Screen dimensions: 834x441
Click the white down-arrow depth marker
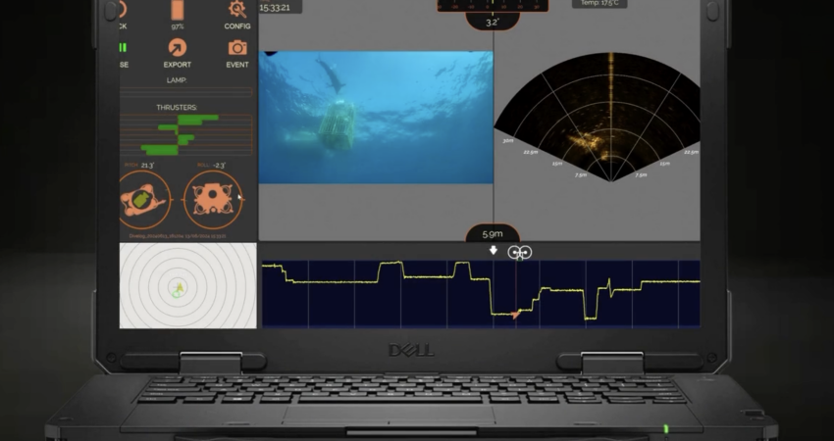494,252
